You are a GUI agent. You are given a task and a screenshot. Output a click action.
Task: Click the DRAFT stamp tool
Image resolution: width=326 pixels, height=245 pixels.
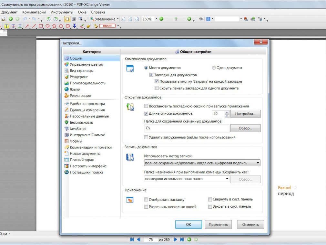(x=107, y=26)
